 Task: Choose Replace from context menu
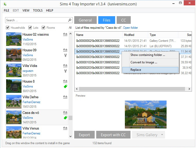150,70
